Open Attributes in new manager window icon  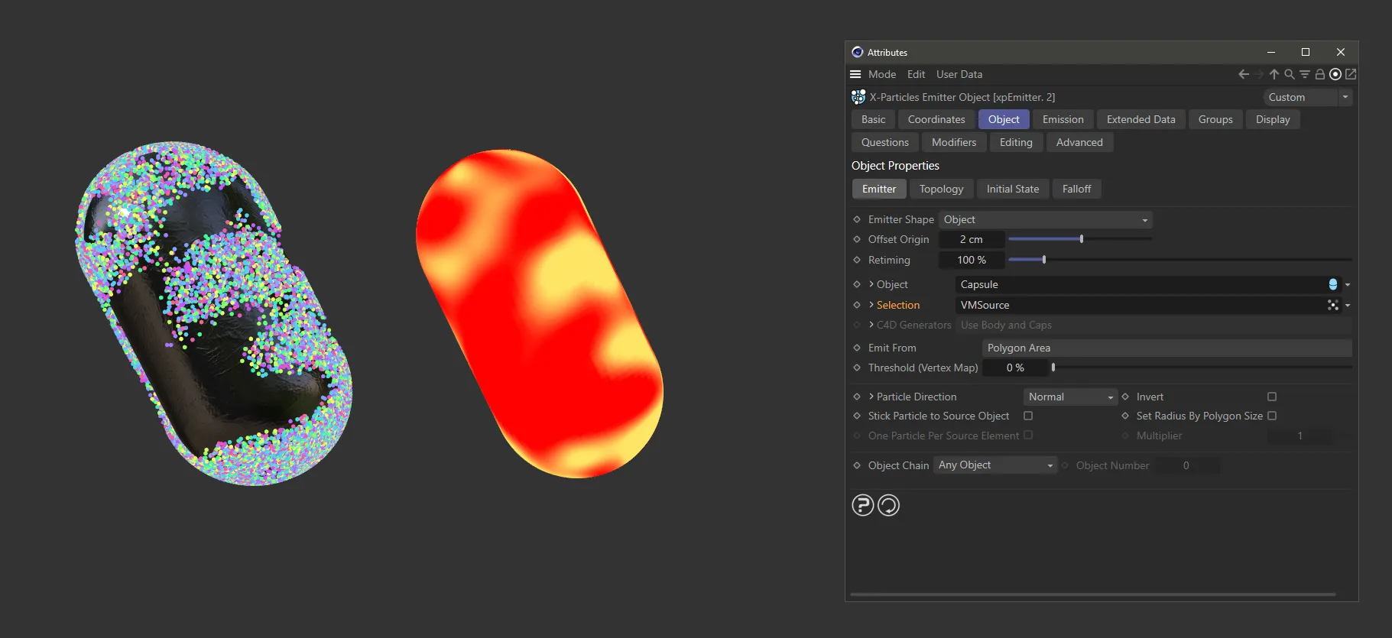(x=1351, y=74)
